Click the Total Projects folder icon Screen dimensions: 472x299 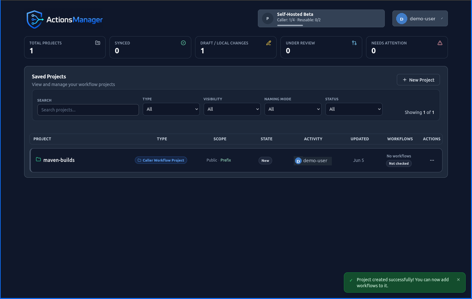[x=98, y=43]
